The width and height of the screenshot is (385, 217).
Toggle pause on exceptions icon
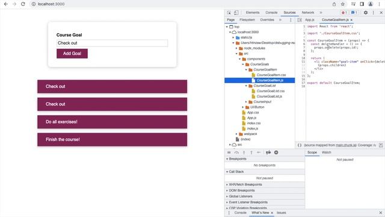click(x=276, y=153)
